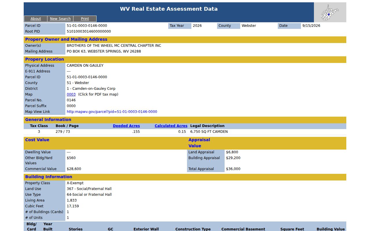Click the Building Appraisal value $29,200

pyautogui.click(x=233, y=158)
